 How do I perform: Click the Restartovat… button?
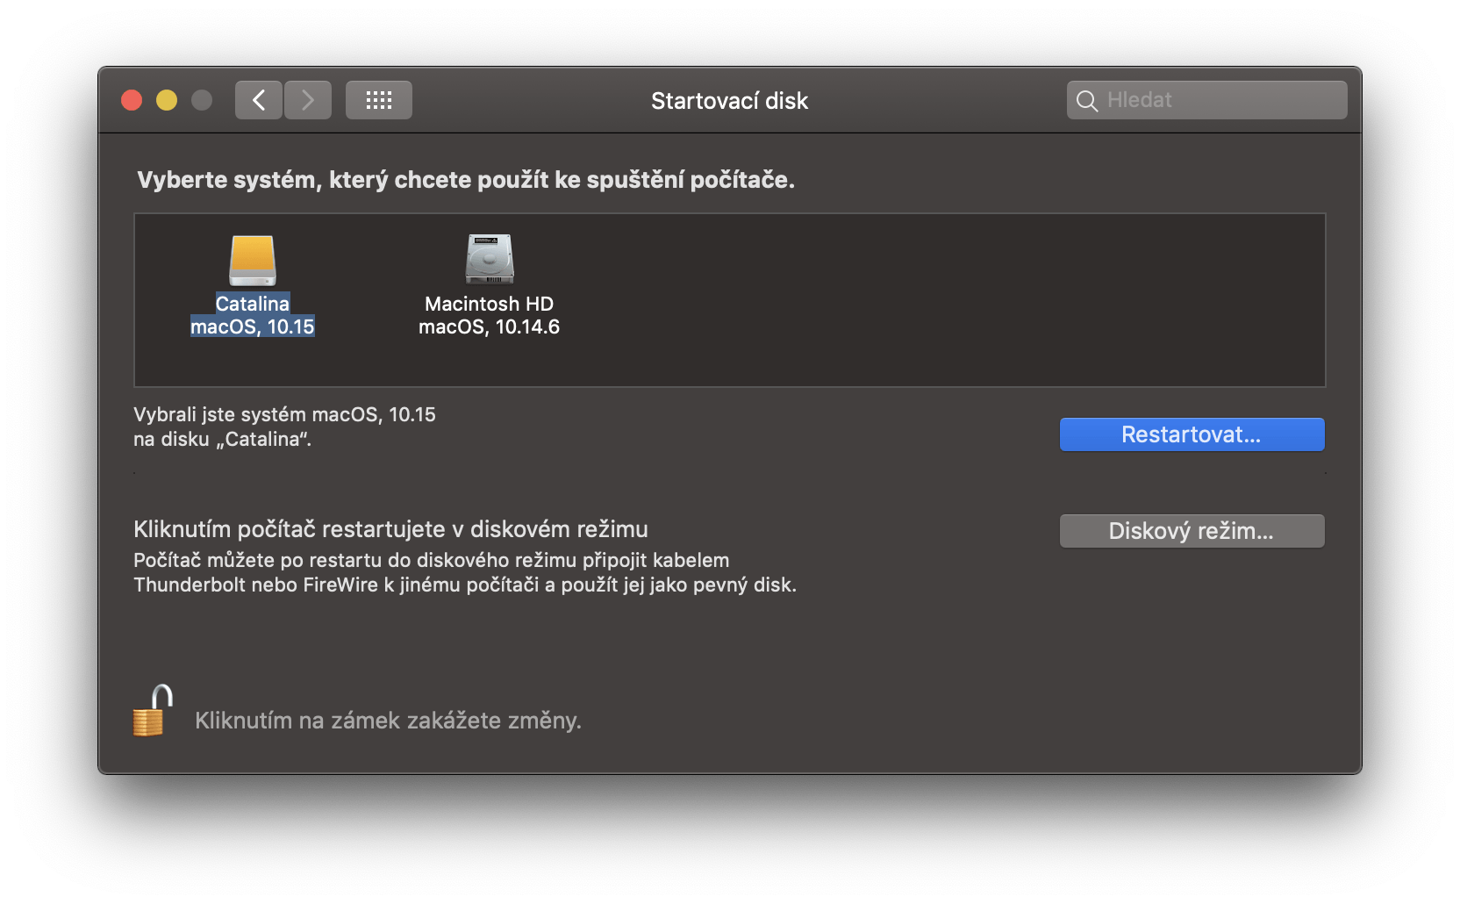pos(1192,434)
